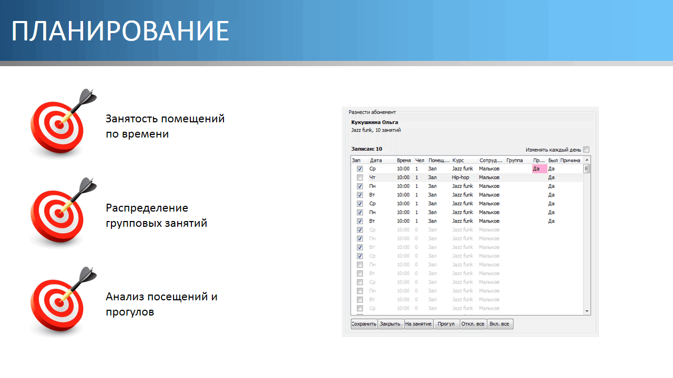Image resolution: width=673 pixels, height=378 pixels.
Task: Click the Откл. все button
Action: (x=473, y=324)
